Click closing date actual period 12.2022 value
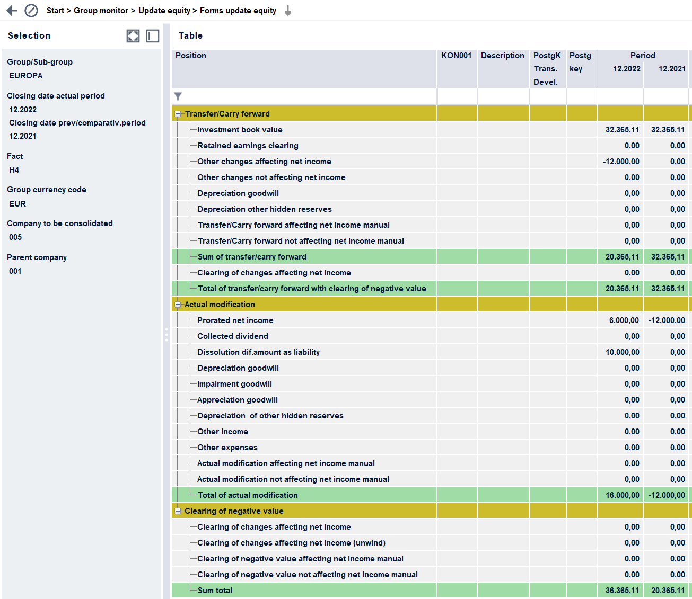The width and height of the screenshot is (692, 599). pyautogui.click(x=23, y=110)
